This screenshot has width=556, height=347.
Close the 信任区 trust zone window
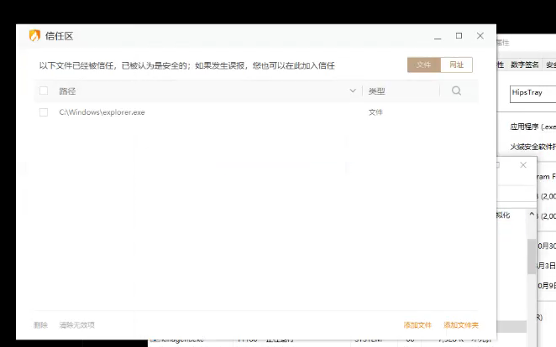[x=480, y=36]
